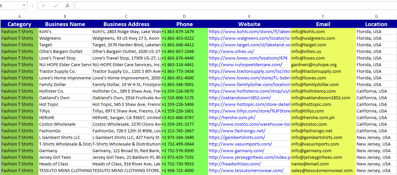Screen dimensions: 397x175
Task: Select column A header
Action: click(20, 17)
